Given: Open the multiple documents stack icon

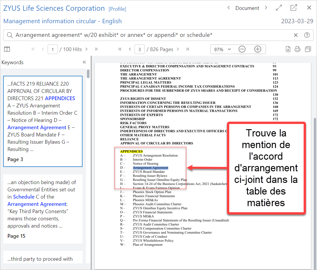Looking at the screenshot, I should coord(308,49).
